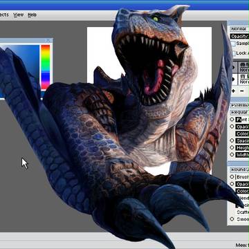Toggle radio beside the Spacing slider

click(x=232, y=140)
